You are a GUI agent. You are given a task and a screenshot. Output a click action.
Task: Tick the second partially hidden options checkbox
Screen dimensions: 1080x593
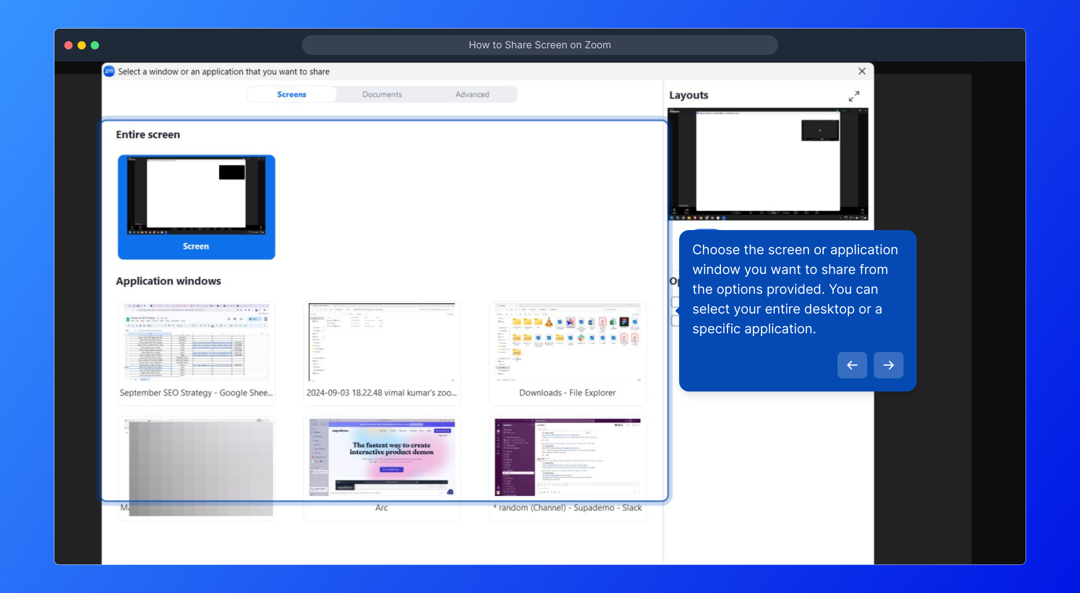click(675, 321)
